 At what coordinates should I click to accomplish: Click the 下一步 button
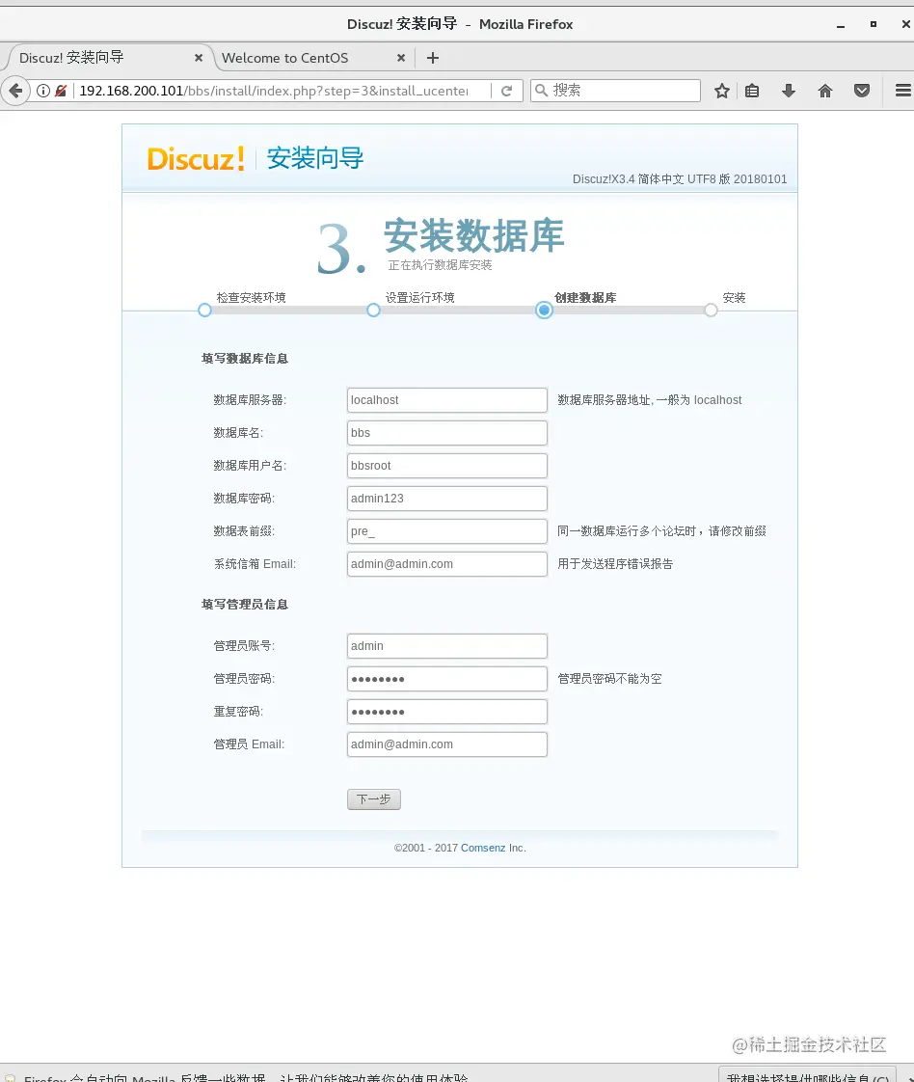(374, 799)
